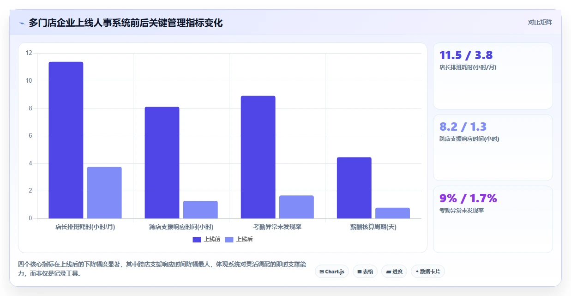Viewport: 571px width, 296px height.
Task: Click the sparkle icon in 数据卡片 chip
Action: pos(417,272)
